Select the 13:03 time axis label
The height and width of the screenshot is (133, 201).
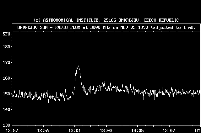[x=106, y=130]
